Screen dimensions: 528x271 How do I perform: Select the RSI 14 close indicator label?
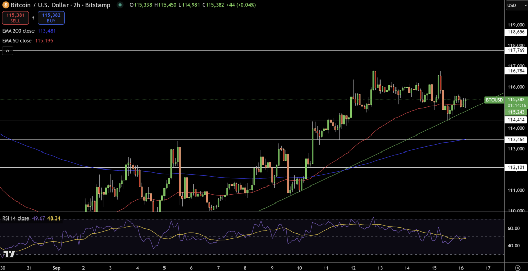click(15, 218)
